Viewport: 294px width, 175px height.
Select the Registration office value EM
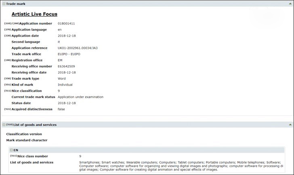pyautogui.click(x=60, y=60)
